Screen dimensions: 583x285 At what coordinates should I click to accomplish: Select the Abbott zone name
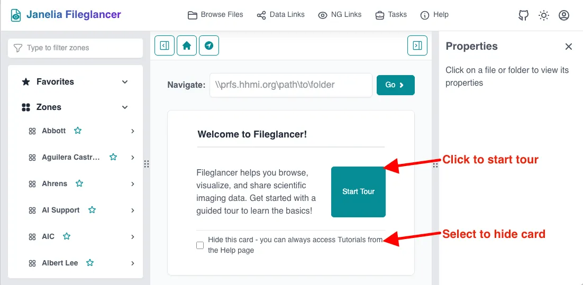pyautogui.click(x=54, y=131)
